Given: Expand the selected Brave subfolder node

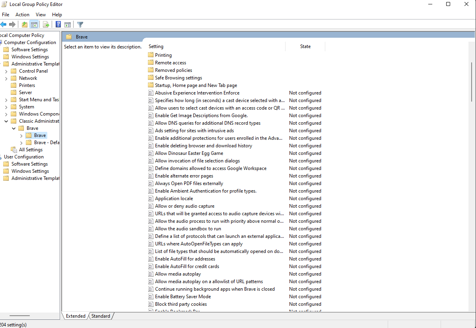Looking at the screenshot, I should coord(21,135).
